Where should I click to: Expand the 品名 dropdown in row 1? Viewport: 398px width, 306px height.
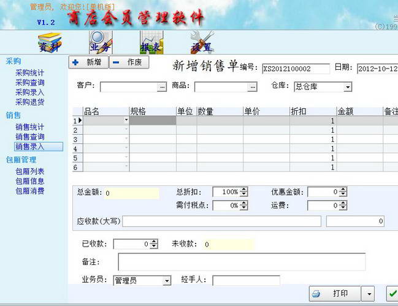click(x=126, y=120)
